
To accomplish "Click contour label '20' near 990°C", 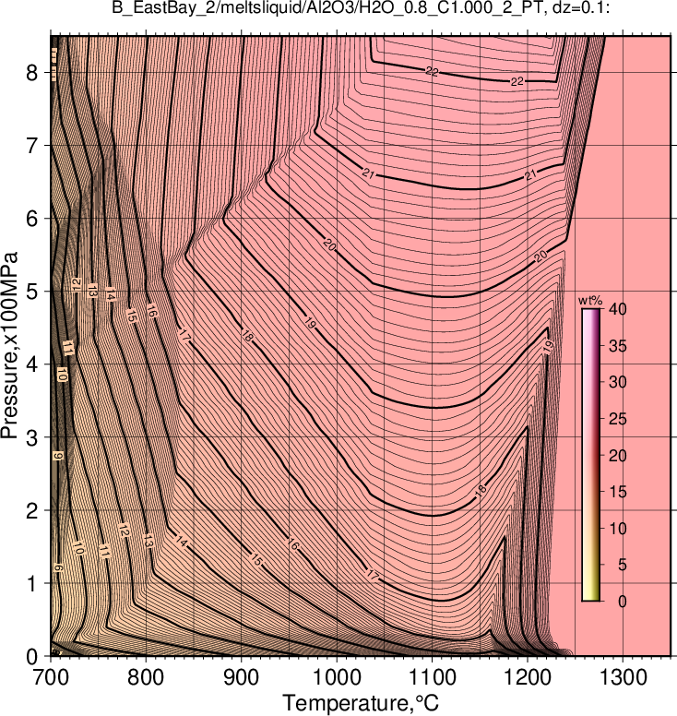I will (329, 245).
